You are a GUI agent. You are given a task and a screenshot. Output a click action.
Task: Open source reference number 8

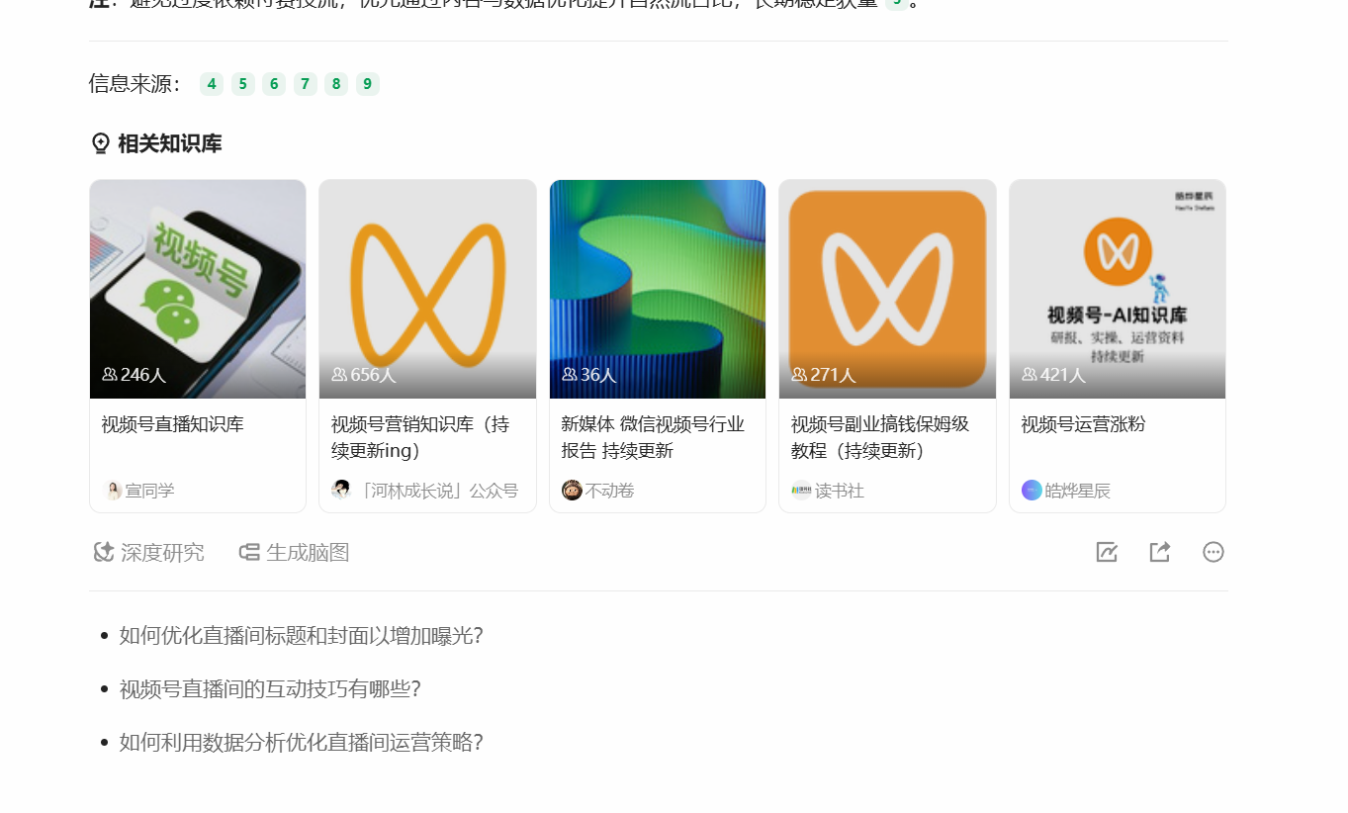click(x=336, y=84)
